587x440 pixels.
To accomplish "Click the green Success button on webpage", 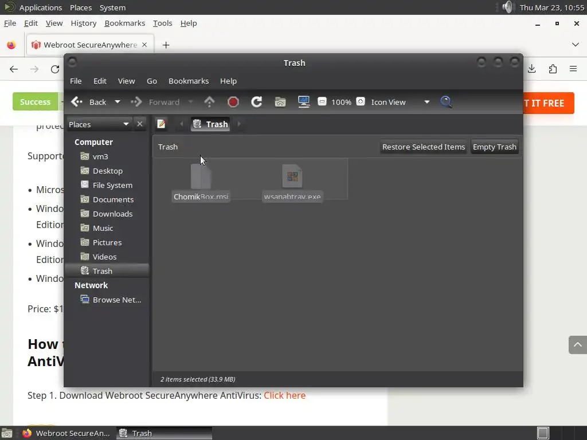I will [35, 102].
